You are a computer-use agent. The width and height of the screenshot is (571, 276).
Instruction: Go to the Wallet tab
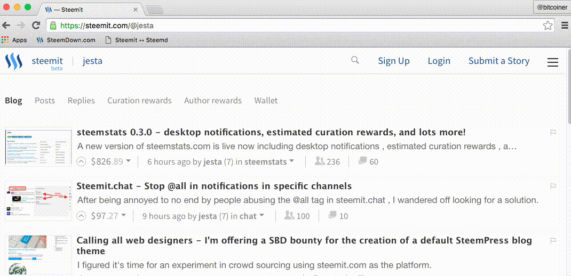[x=266, y=101]
